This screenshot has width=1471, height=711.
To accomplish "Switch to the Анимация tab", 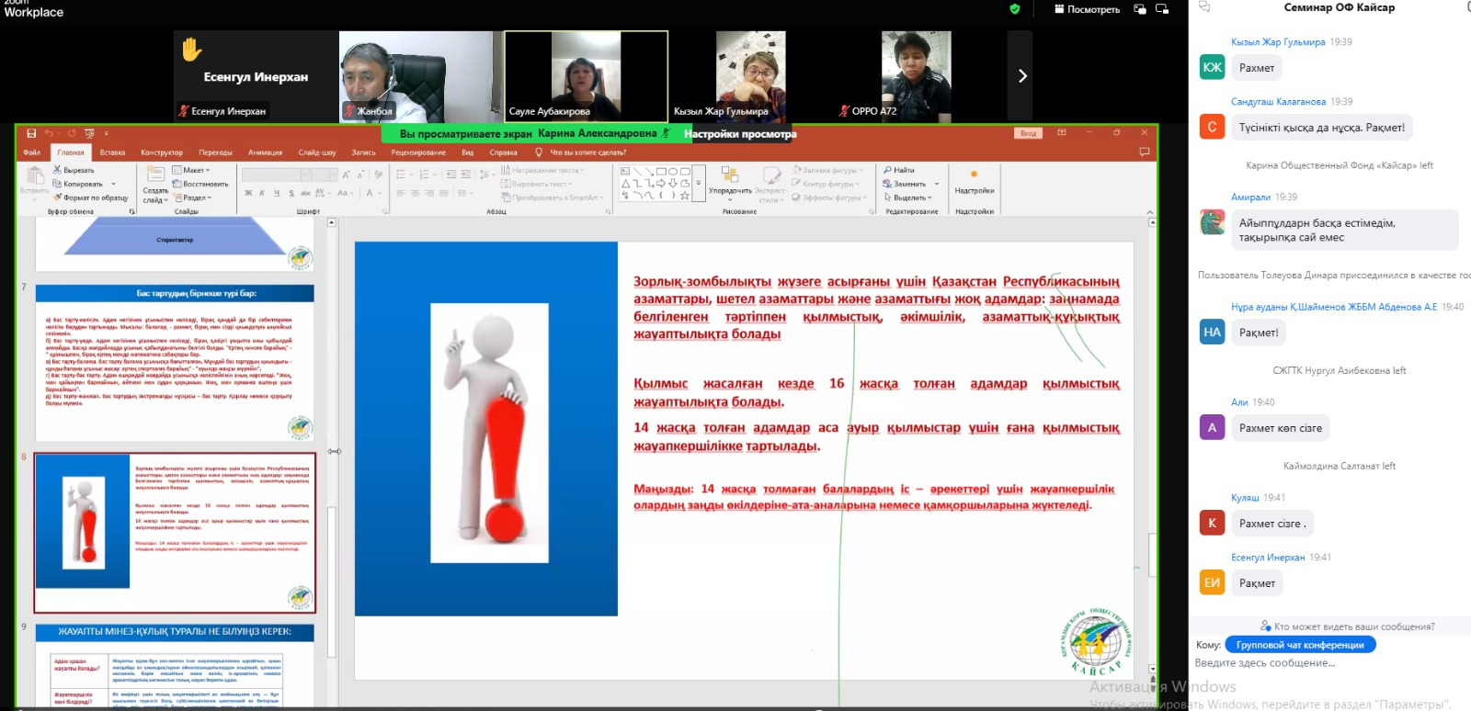I will pos(265,152).
